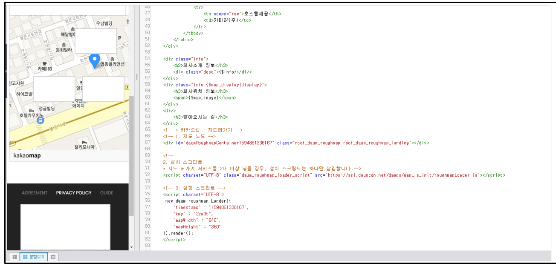Viewport: 556px width, 269px height.
Task: Click the yellow route number 1 marker
Action: pyautogui.click(x=127, y=87)
